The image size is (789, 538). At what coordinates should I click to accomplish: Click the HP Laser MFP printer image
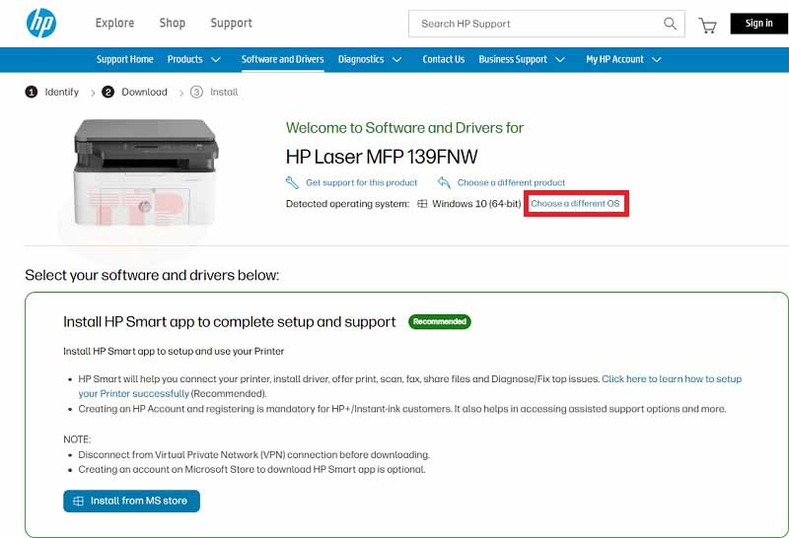(146, 172)
